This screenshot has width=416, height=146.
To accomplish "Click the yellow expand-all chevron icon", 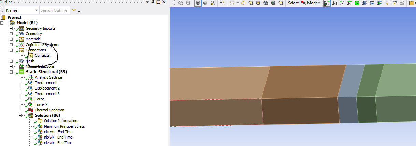I will click(74, 10).
